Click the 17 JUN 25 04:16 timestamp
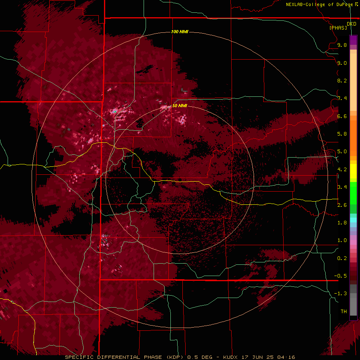This screenshot has width=360, height=360. click(x=268, y=357)
